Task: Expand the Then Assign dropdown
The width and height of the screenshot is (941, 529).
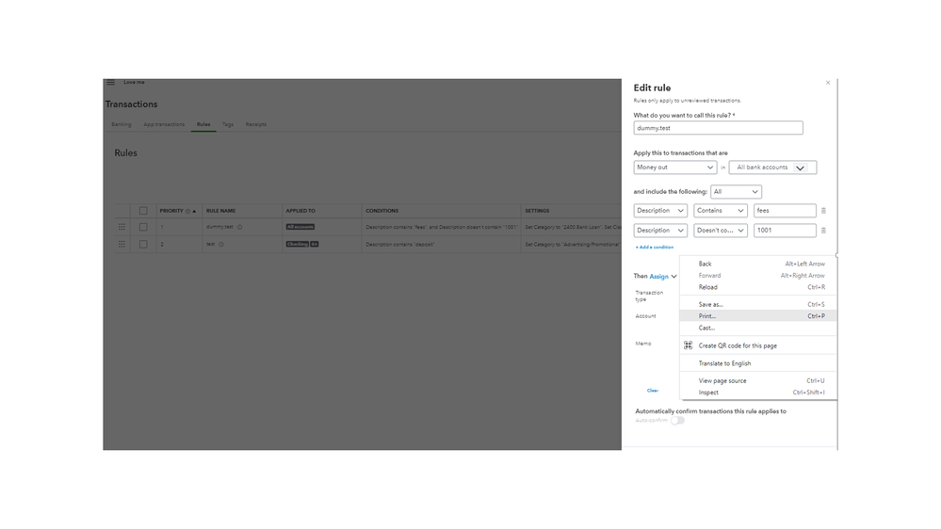Action: (x=663, y=277)
